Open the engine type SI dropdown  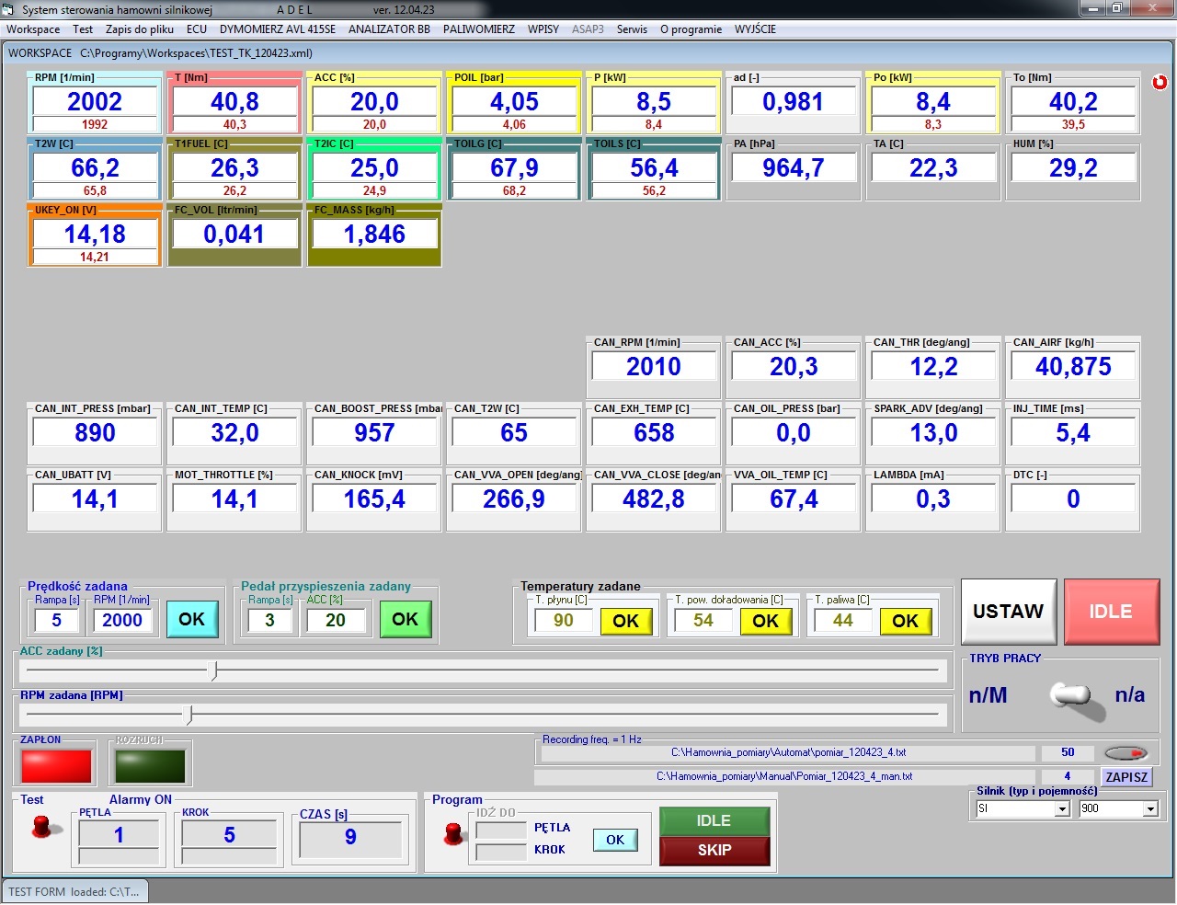click(1062, 809)
